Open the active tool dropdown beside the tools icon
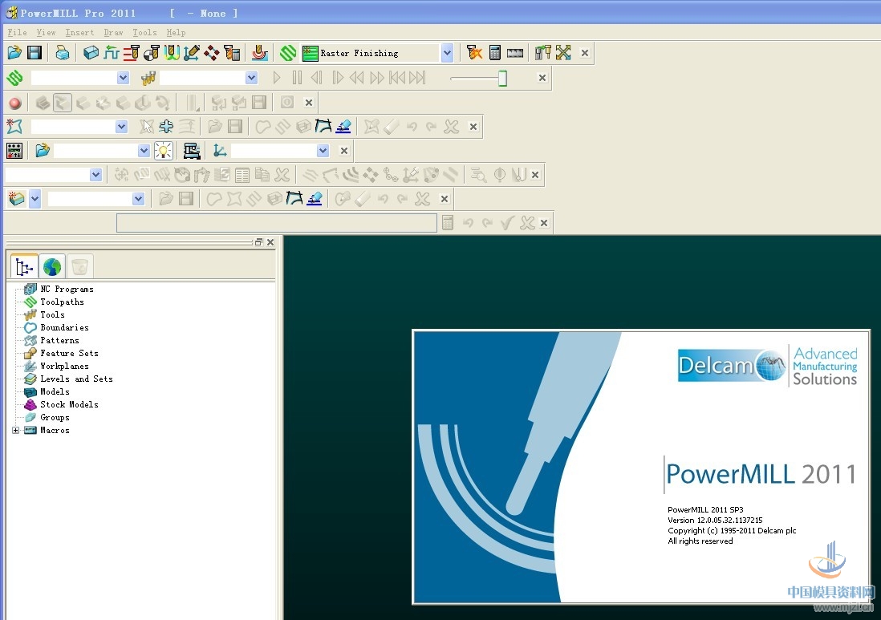The width and height of the screenshot is (881, 620). (x=252, y=78)
